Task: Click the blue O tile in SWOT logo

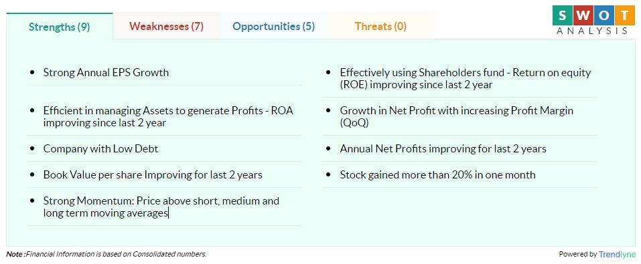Action: pyautogui.click(x=603, y=15)
